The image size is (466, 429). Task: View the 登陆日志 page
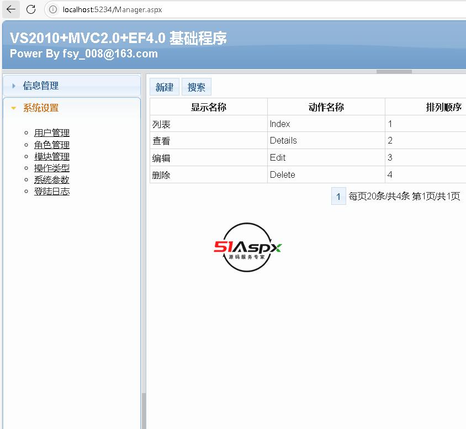point(52,191)
